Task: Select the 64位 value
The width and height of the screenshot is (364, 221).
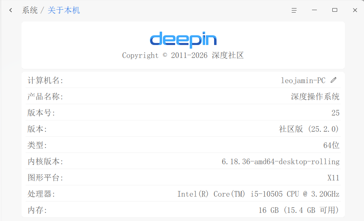Action: click(x=331, y=145)
